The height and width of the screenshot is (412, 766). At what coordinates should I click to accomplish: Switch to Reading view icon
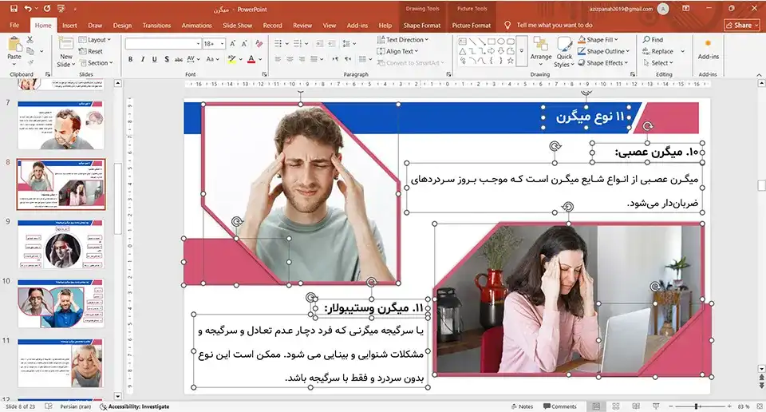tap(636, 406)
